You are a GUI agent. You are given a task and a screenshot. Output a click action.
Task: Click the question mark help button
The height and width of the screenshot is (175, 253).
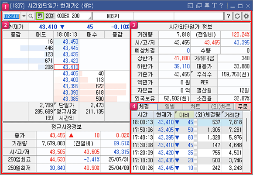coord(228,16)
